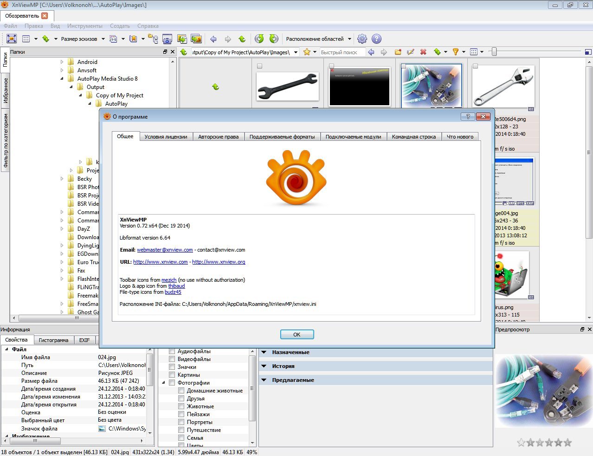This screenshot has height=456, width=593.
Task: Click the camera screen capture icon
Action: (x=167, y=39)
